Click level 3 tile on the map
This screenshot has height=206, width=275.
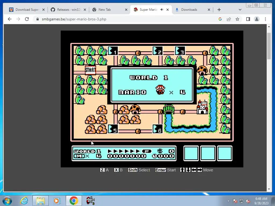[180, 51]
